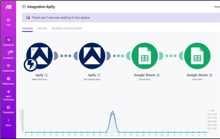
Task: Click the module number badge 11
Action: 158,75
